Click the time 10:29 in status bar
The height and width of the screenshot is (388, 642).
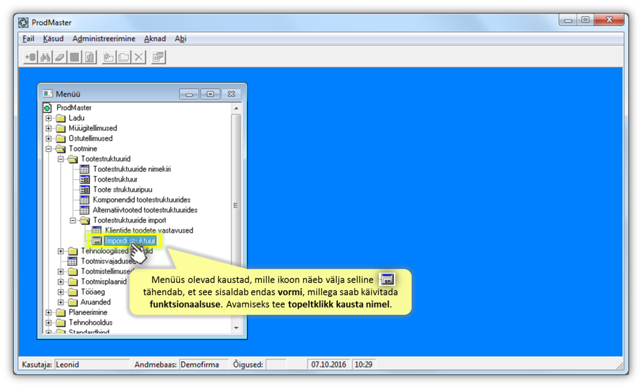(363, 364)
